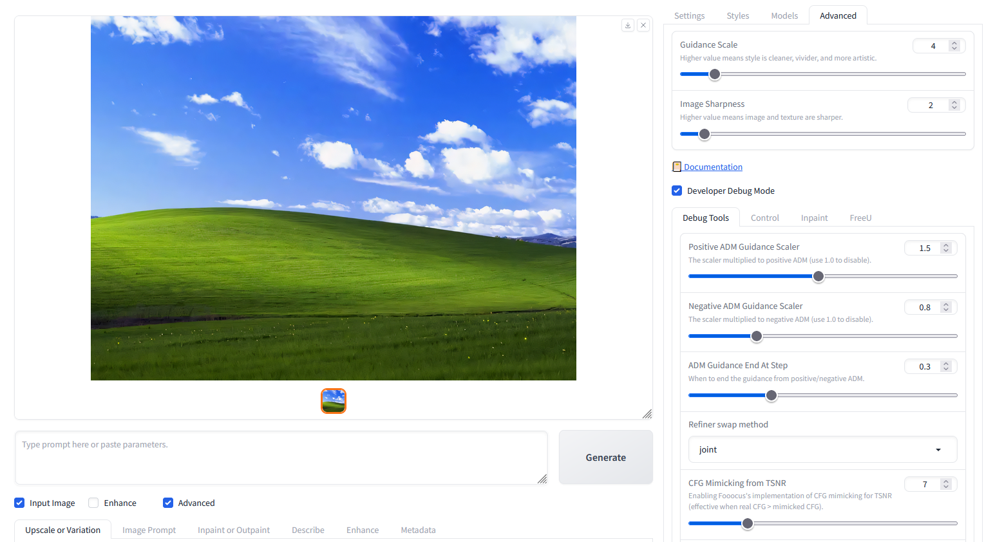The width and height of the screenshot is (984, 542).
Task: Click the ADM Guidance End At Step value field
Action: coord(931,366)
